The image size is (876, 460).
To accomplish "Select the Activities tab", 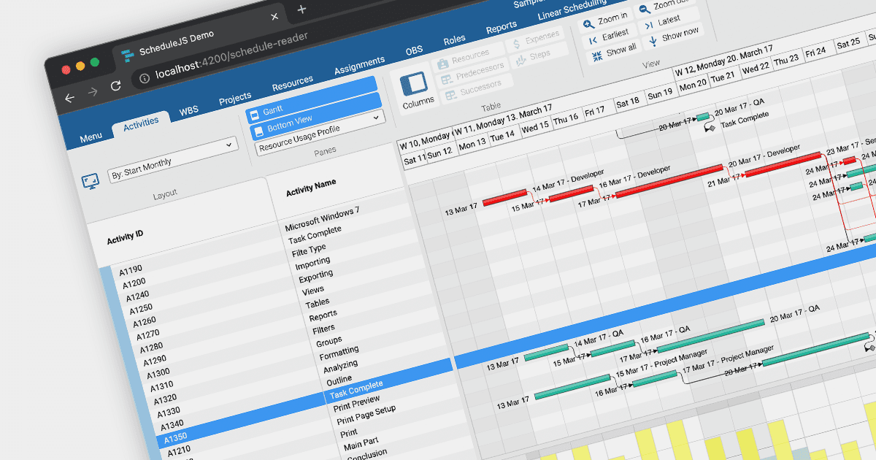I will point(141,125).
